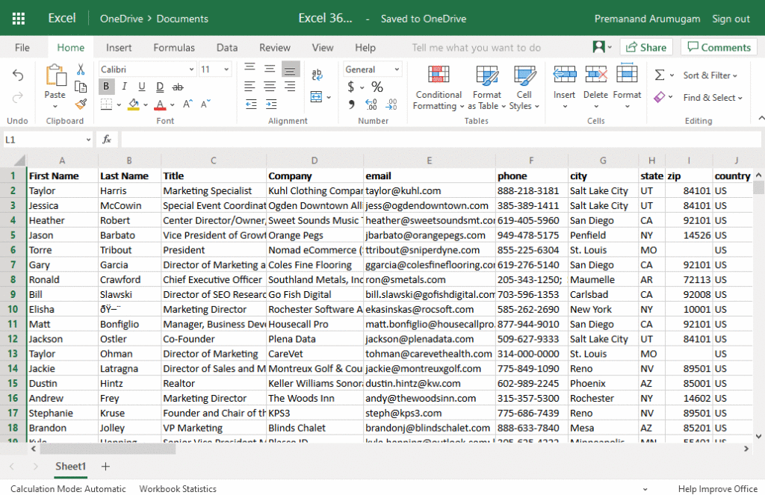Toggle bottom align

point(290,69)
